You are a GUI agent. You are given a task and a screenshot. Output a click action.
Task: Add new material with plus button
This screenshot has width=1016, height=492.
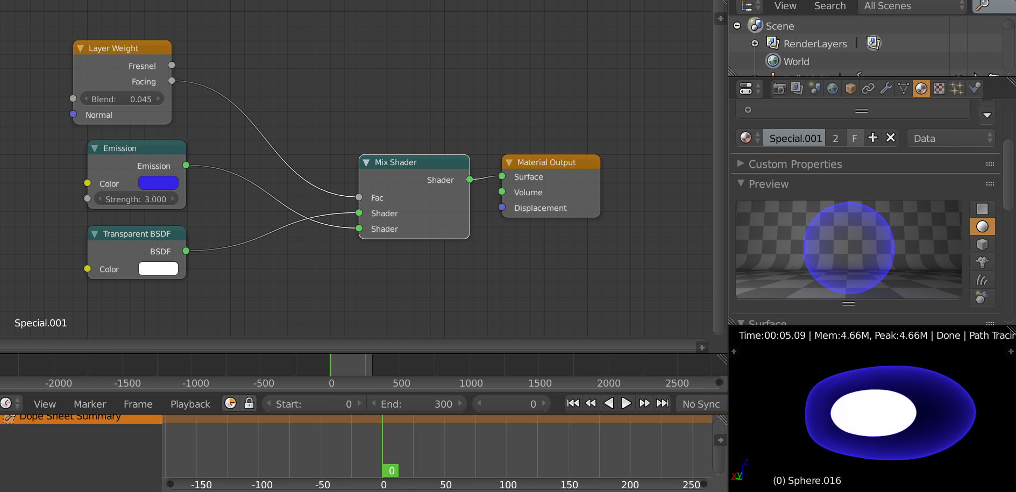pyautogui.click(x=873, y=138)
